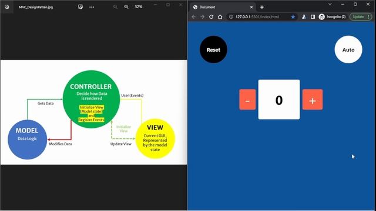Viewport: 376px width, 211px height.
Task: Click the highlighted 'Register Events' text
Action: (91, 120)
